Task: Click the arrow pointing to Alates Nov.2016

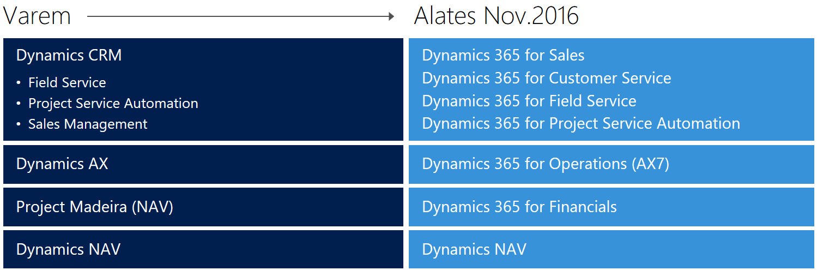Action: click(240, 17)
